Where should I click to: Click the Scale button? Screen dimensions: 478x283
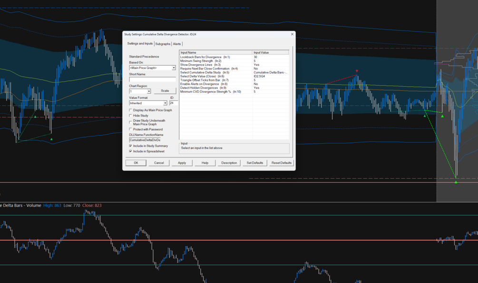click(x=165, y=91)
